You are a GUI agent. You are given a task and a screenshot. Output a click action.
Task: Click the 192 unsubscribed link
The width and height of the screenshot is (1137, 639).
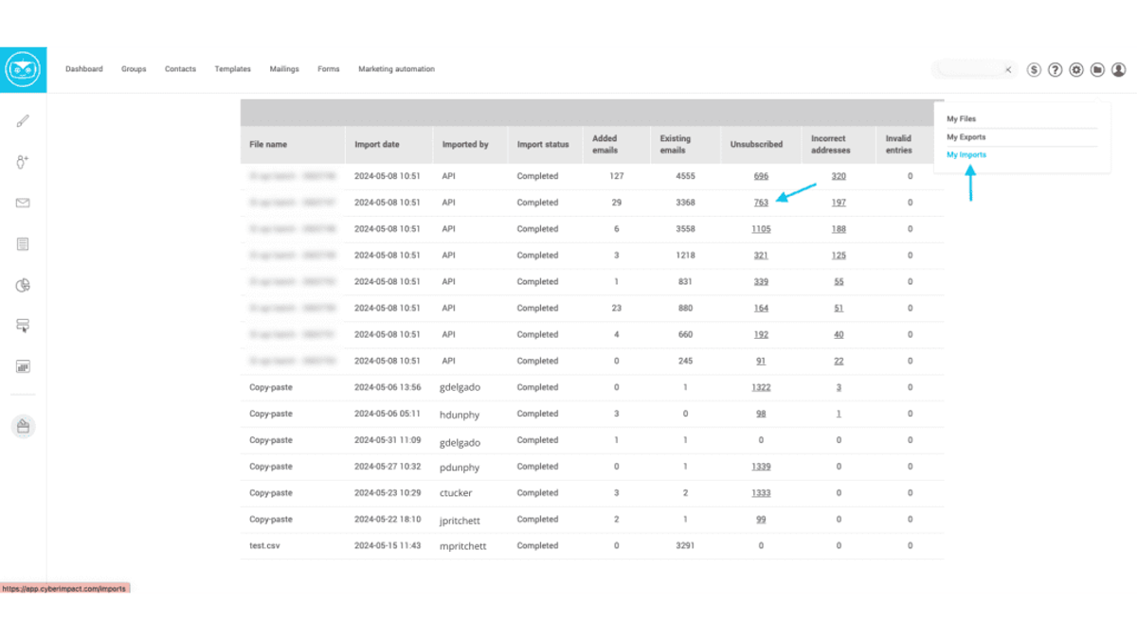(x=761, y=335)
